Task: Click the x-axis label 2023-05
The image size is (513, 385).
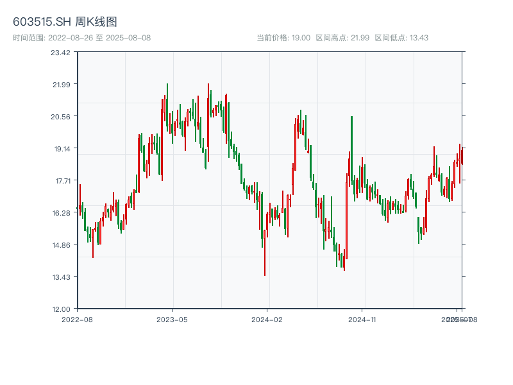Action: pos(172,320)
